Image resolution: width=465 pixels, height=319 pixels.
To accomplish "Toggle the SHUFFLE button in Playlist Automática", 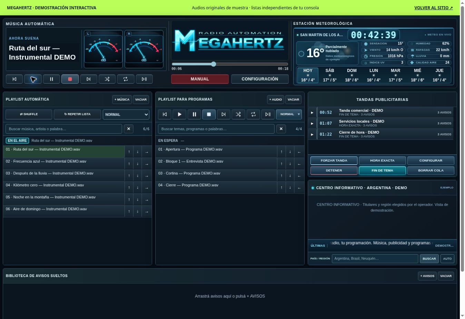I will pyautogui.click(x=29, y=114).
